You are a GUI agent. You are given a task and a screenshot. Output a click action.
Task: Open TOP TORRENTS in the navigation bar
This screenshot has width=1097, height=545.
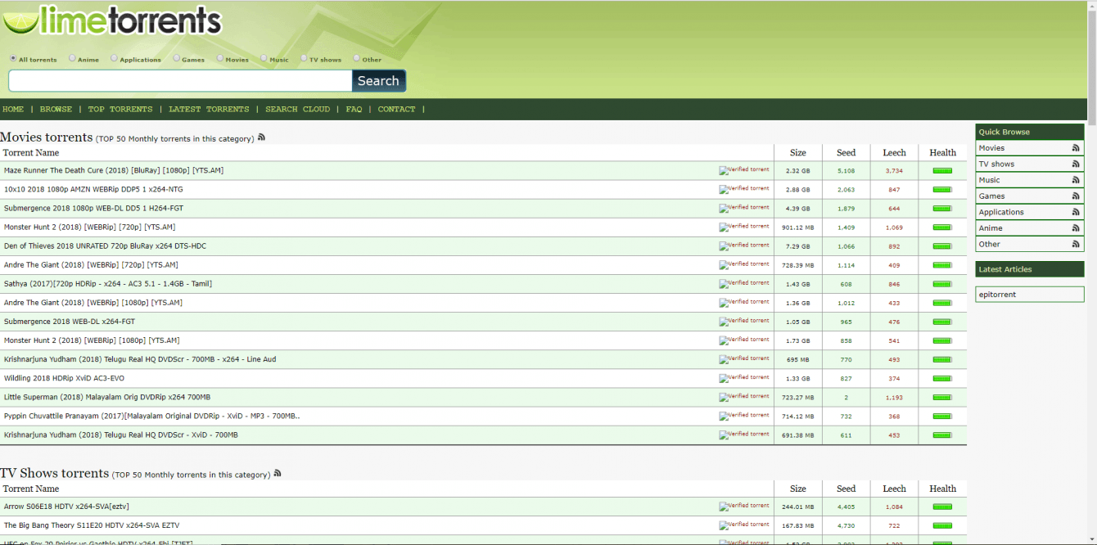click(x=120, y=109)
